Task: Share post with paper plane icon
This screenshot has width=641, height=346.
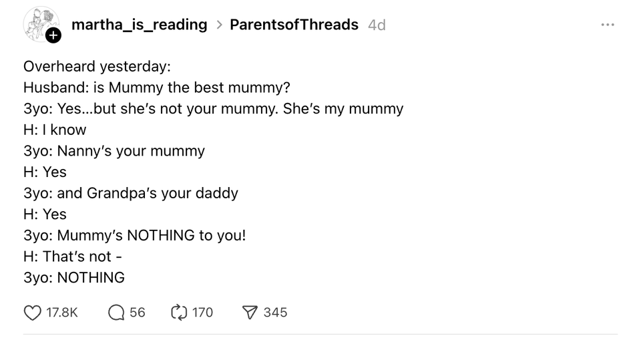Action: (250, 313)
